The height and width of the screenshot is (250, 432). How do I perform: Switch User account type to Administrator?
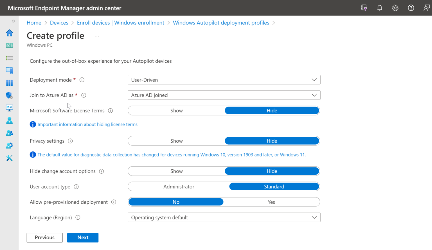179,186
